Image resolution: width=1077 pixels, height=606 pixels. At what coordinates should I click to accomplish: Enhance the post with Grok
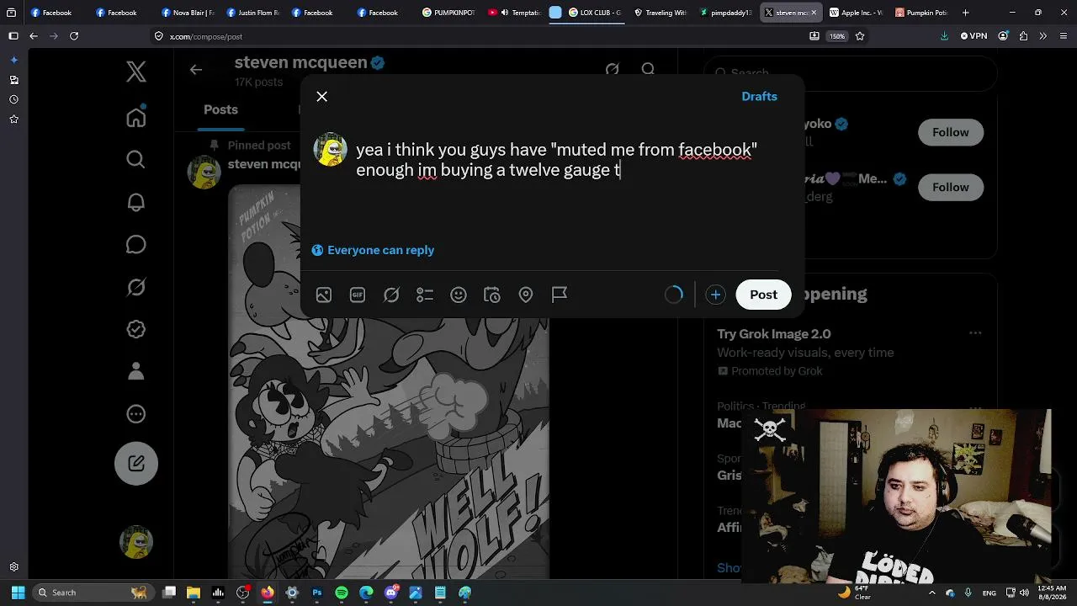(x=391, y=295)
